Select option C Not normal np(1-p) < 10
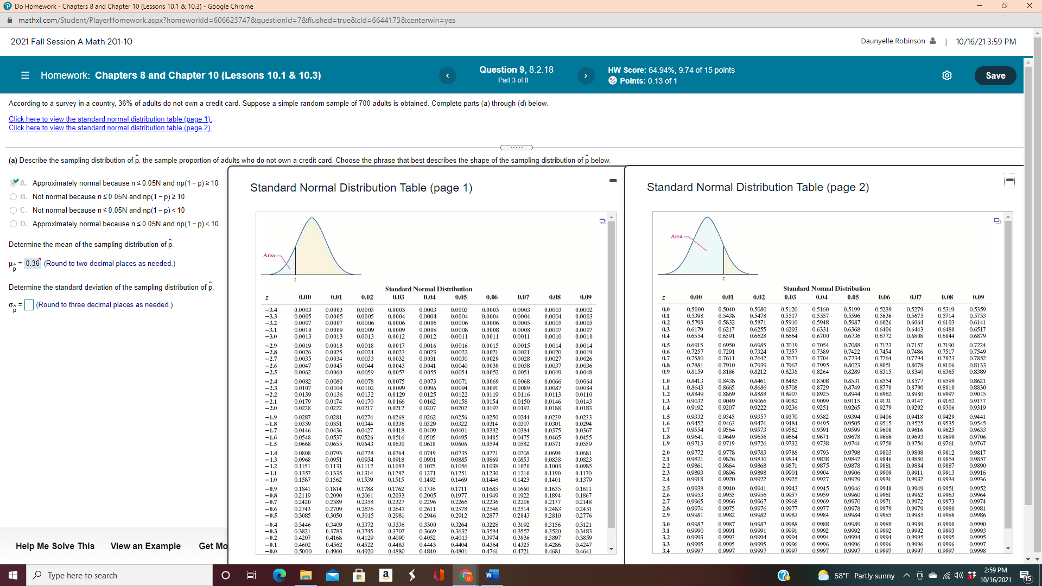Image resolution: width=1042 pixels, height=586 pixels. click(13, 210)
